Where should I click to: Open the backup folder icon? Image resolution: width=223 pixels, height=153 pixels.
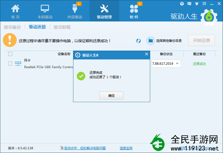150,41
